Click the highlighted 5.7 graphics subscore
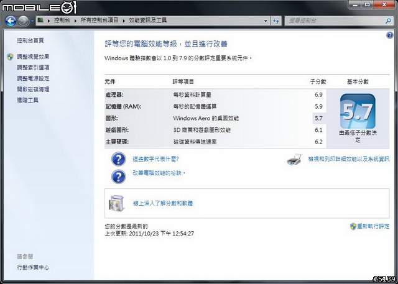398x284 pixels. click(x=318, y=119)
